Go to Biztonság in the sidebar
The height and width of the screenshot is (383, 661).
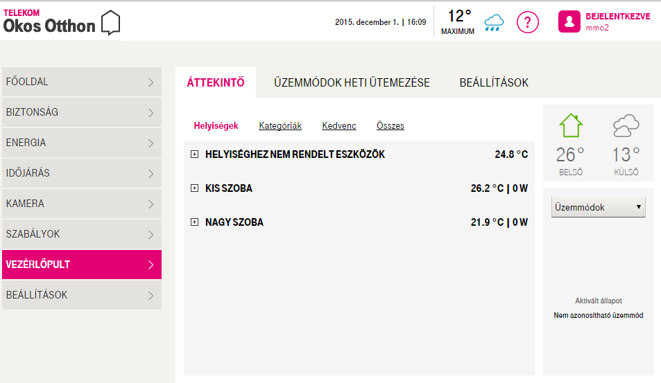(81, 112)
